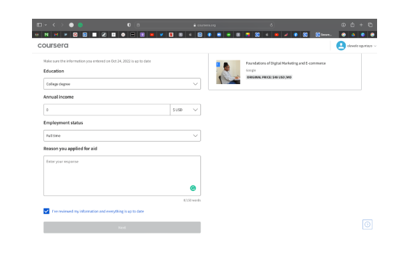The height and width of the screenshot is (257, 407).
Task: Click the 'I've reviewed my information' label text
Action: (x=98, y=211)
